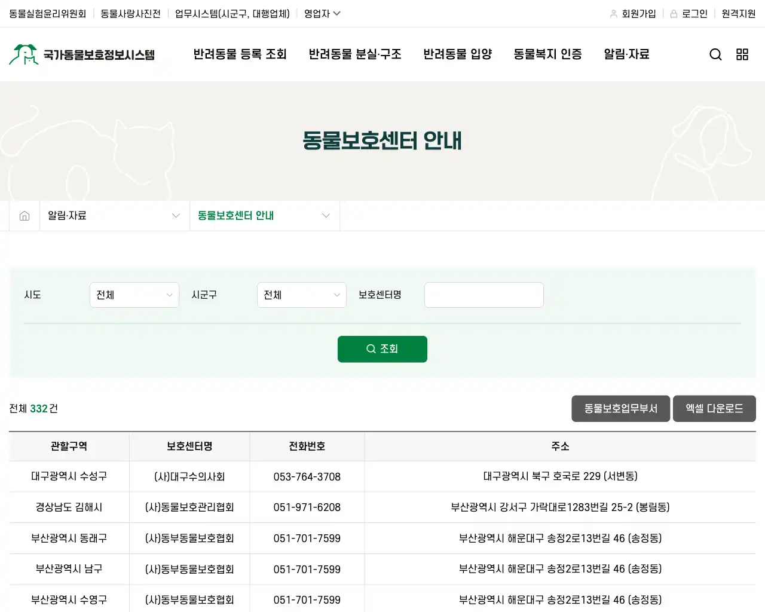Click 051-701-7599 in the 남구 row

[x=307, y=570]
